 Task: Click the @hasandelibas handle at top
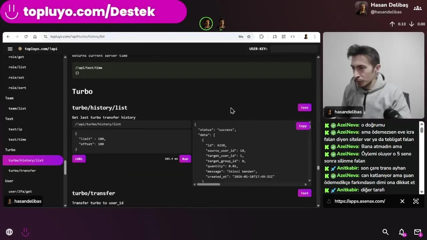tap(386, 12)
